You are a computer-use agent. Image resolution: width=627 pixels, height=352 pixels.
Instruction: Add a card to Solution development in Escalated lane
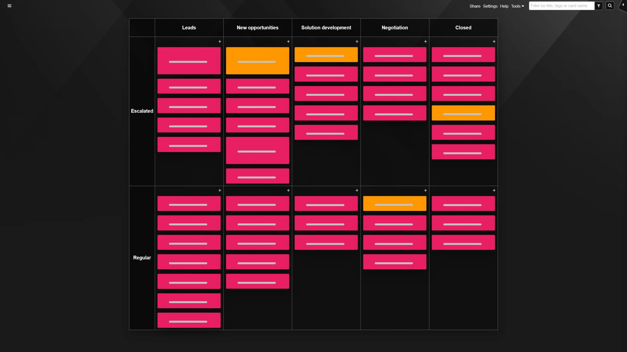(x=357, y=41)
